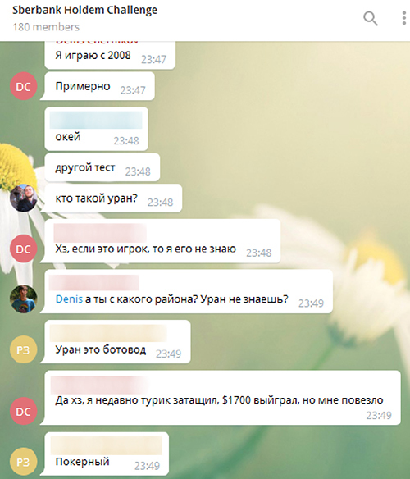This screenshot has width=410, height=479.
Task: Click РЗ avatar beside Уран это ботовод
Action: coord(24,349)
